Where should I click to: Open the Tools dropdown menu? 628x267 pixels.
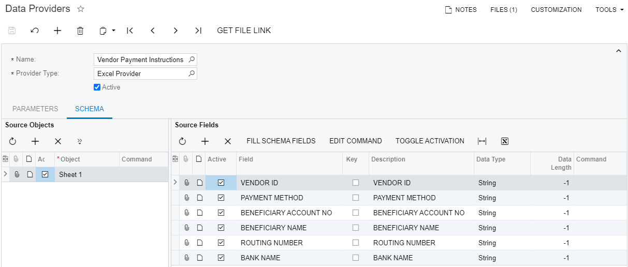click(609, 10)
